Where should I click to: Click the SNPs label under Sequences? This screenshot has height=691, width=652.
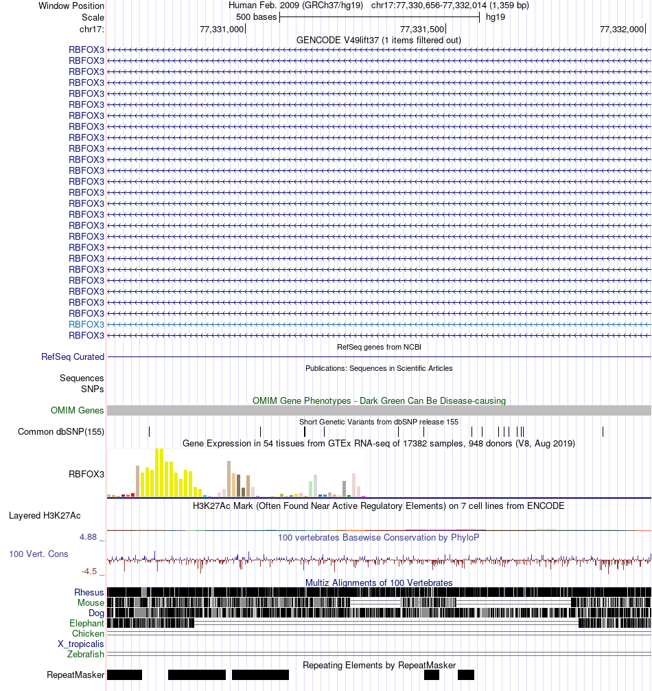click(x=93, y=389)
